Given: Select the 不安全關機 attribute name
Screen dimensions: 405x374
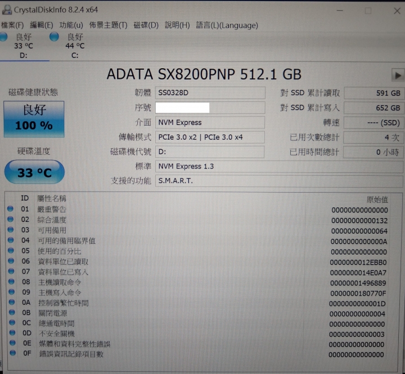Looking at the screenshot, I should click(x=57, y=333).
